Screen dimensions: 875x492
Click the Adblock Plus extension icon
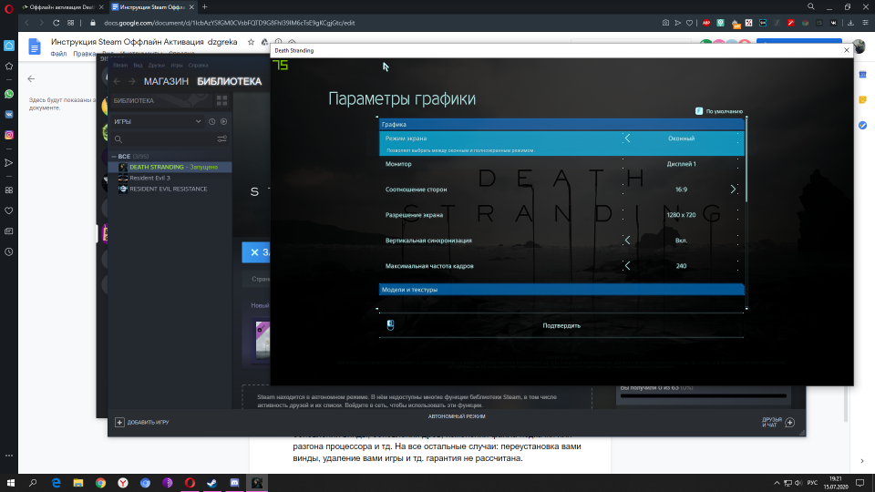(x=706, y=23)
